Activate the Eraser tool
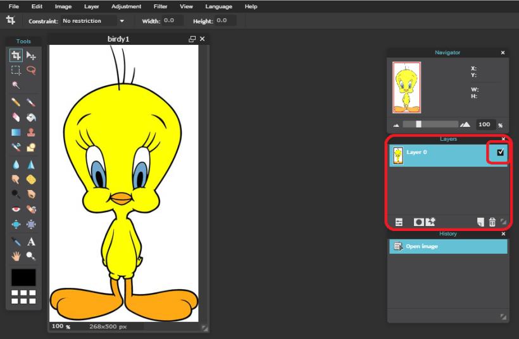 point(16,117)
